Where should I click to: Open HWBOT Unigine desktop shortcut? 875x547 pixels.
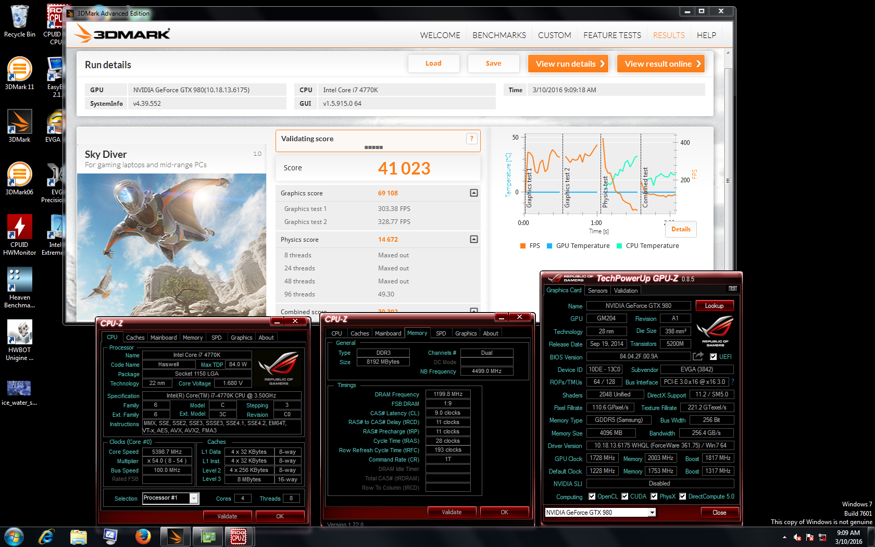[x=19, y=340]
